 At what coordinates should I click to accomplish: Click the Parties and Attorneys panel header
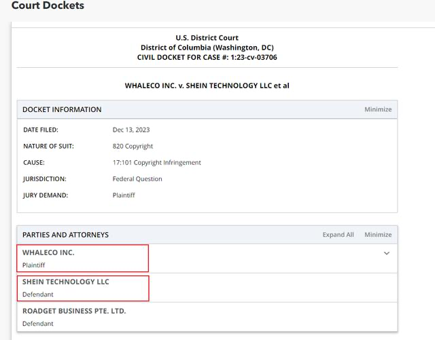coord(65,235)
